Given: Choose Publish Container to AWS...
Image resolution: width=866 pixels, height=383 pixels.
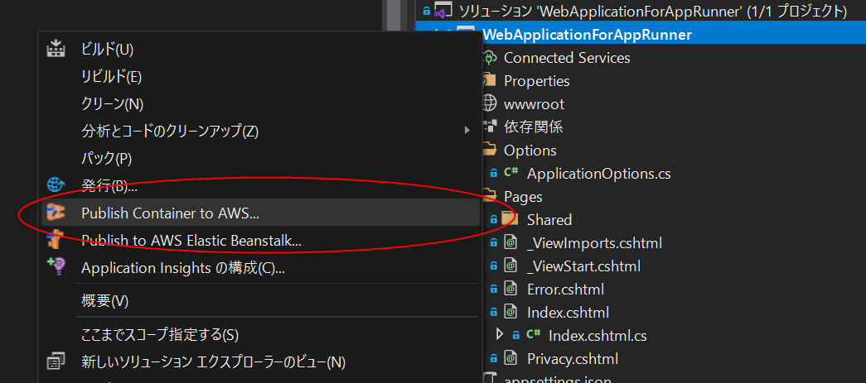Looking at the screenshot, I should click(x=260, y=213).
